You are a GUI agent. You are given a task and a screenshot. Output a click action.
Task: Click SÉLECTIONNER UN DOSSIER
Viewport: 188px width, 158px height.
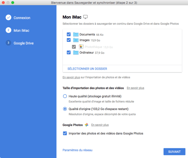coord(87,69)
